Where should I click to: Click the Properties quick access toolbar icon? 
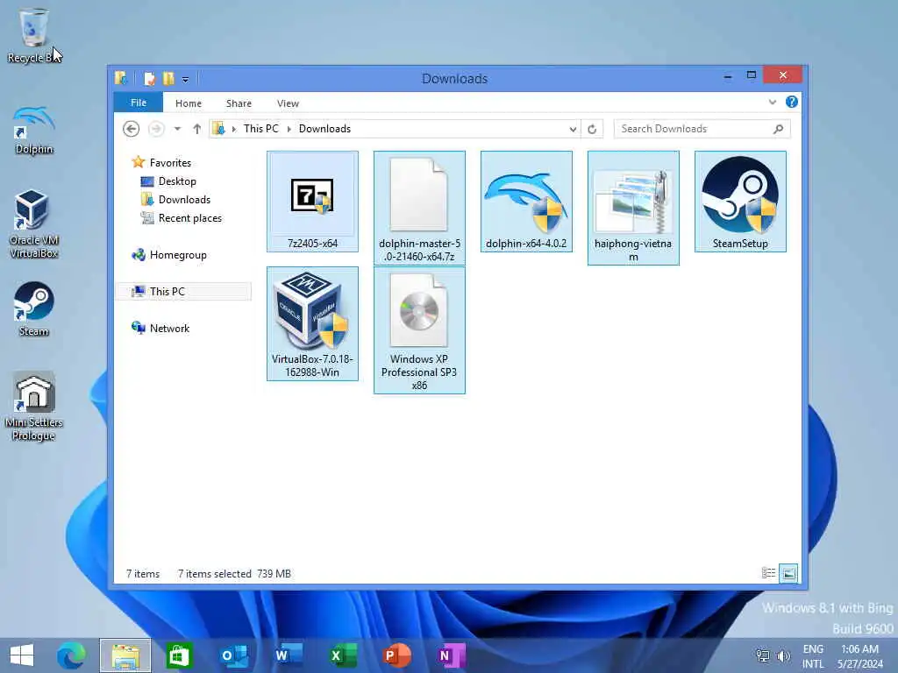coord(149,78)
